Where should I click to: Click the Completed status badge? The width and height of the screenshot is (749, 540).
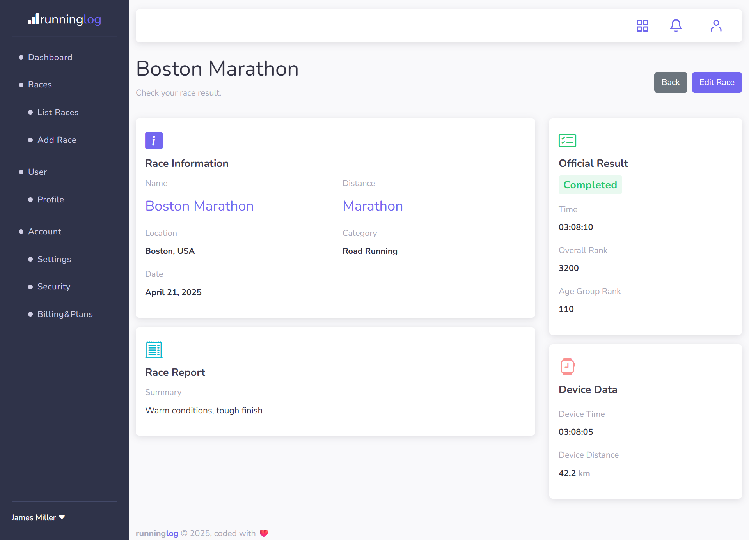pyautogui.click(x=590, y=185)
